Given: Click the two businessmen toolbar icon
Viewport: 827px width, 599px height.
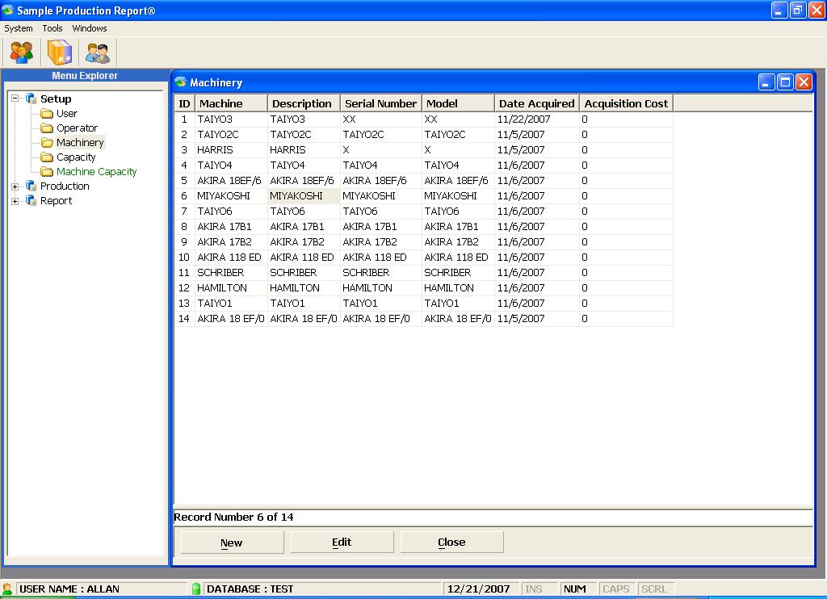Looking at the screenshot, I should coord(98,53).
